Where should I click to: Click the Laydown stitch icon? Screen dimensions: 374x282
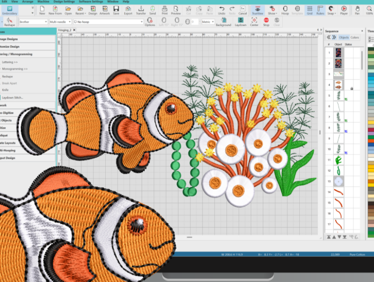click(x=240, y=22)
